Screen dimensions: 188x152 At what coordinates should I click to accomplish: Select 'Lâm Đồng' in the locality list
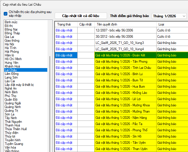pyautogui.click(x=12, y=74)
